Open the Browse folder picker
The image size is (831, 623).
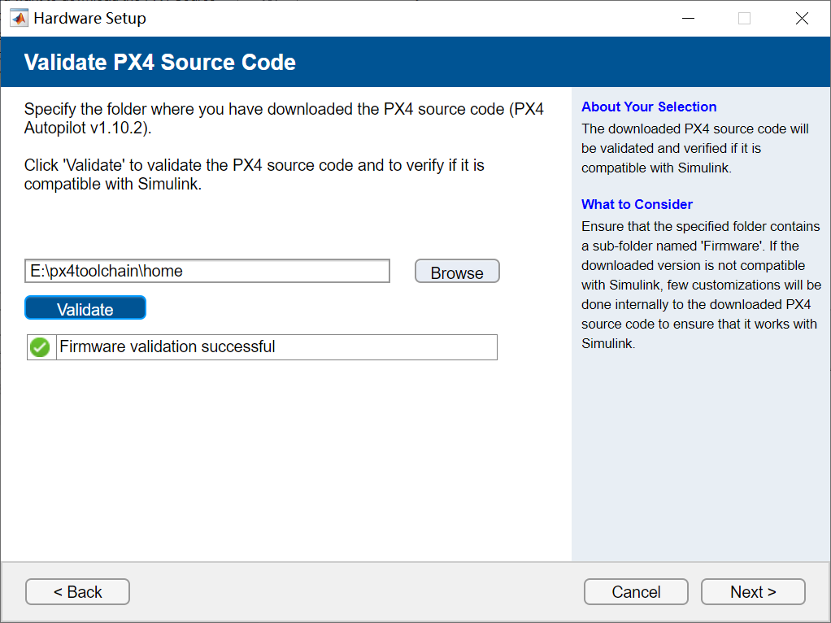click(456, 270)
